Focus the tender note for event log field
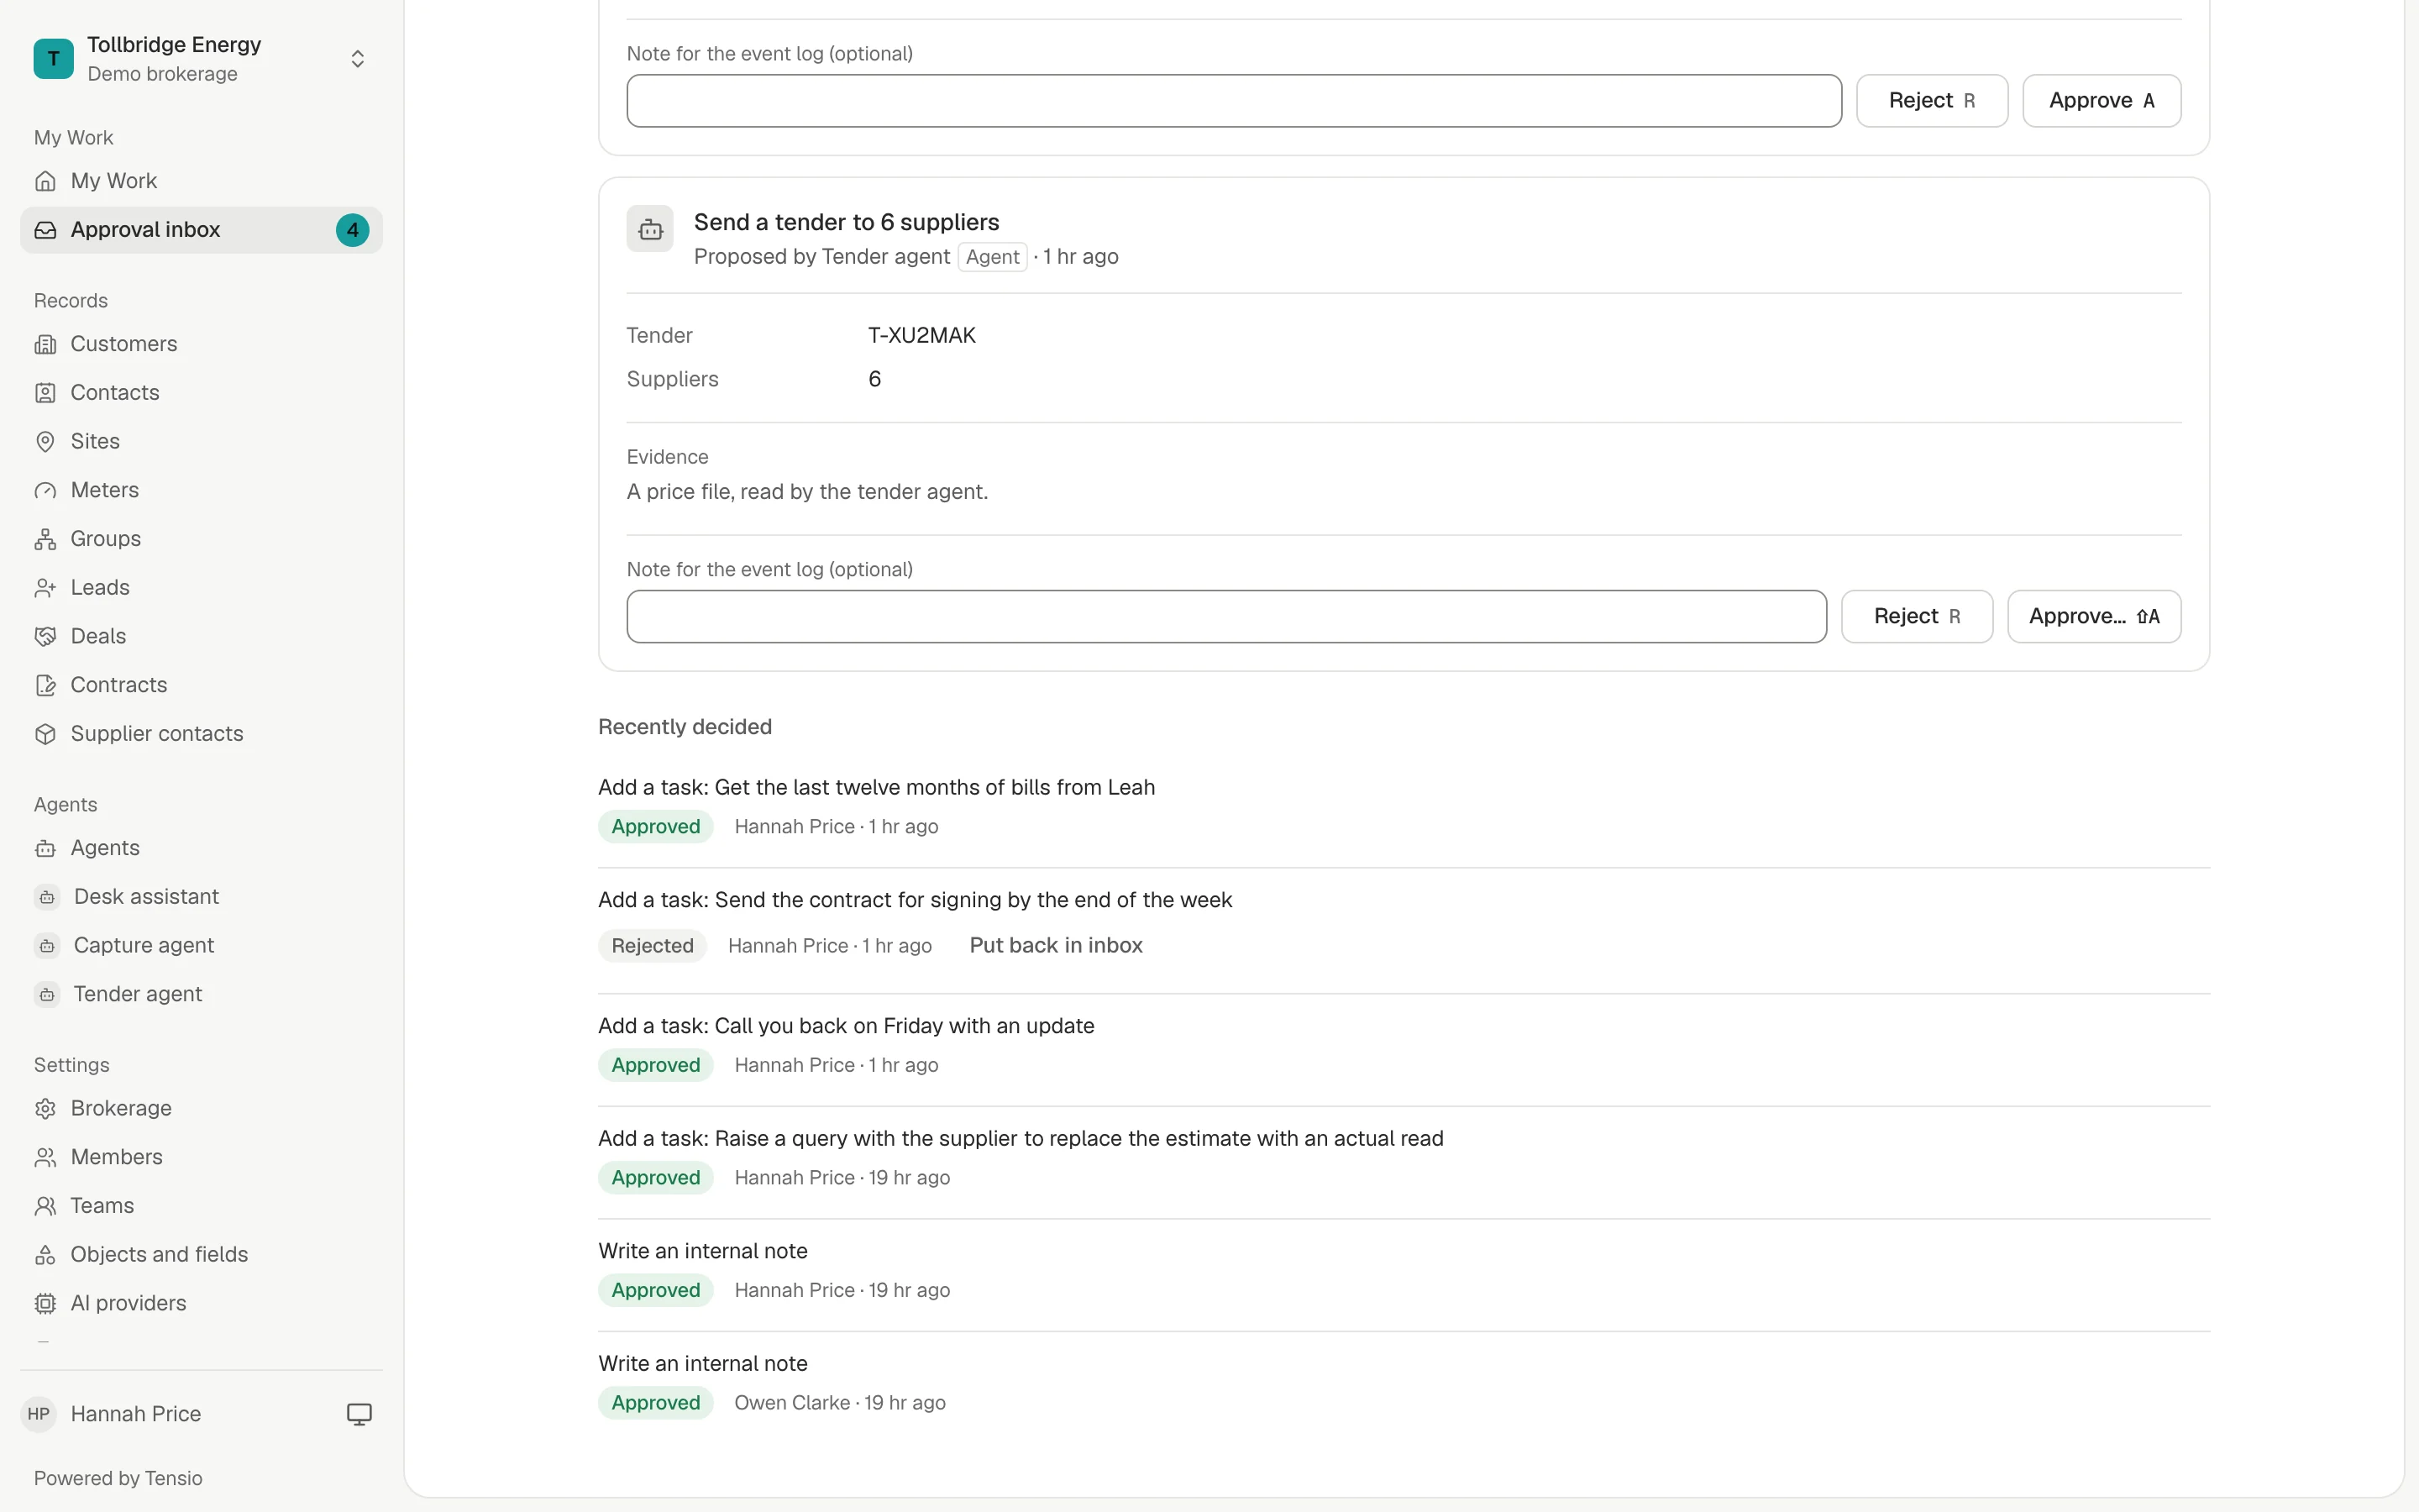This screenshot has height=1512, width=2419. (x=1226, y=617)
